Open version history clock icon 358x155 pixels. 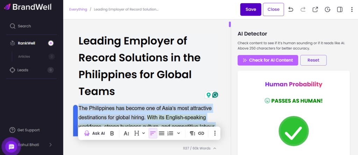pyautogui.click(x=327, y=9)
